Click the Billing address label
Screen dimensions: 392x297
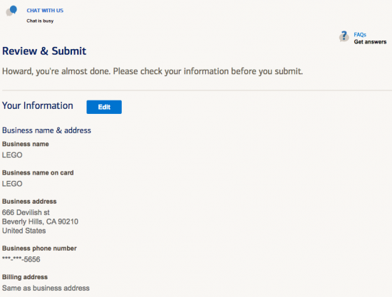click(25, 277)
